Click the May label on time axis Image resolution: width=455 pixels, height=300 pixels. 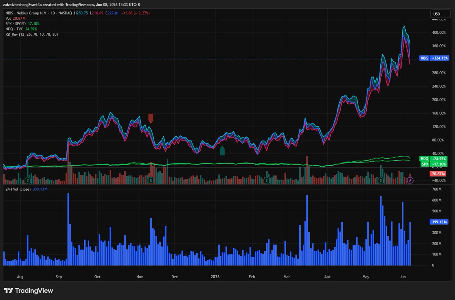point(366,277)
